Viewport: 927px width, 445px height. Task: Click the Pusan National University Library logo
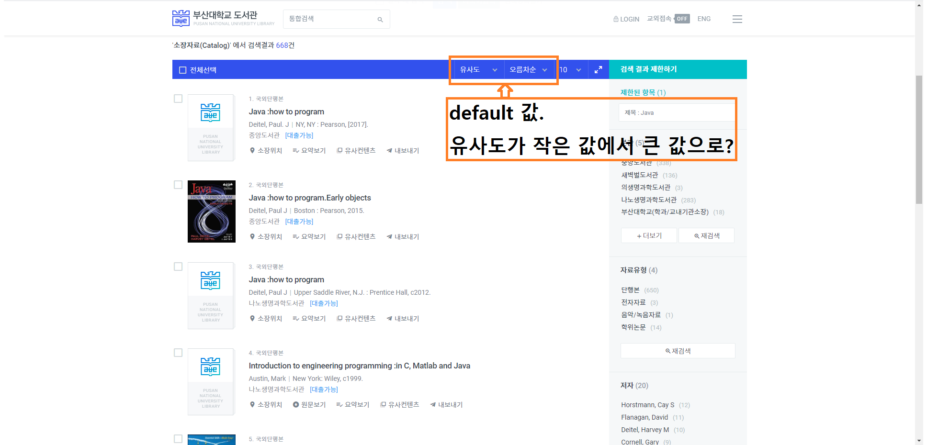tap(223, 18)
